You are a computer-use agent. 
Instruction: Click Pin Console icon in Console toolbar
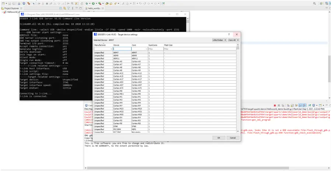(x=310, y=105)
